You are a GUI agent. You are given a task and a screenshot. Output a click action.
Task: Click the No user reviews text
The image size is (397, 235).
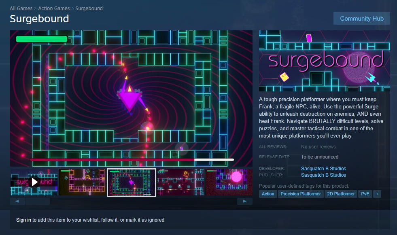coord(318,147)
